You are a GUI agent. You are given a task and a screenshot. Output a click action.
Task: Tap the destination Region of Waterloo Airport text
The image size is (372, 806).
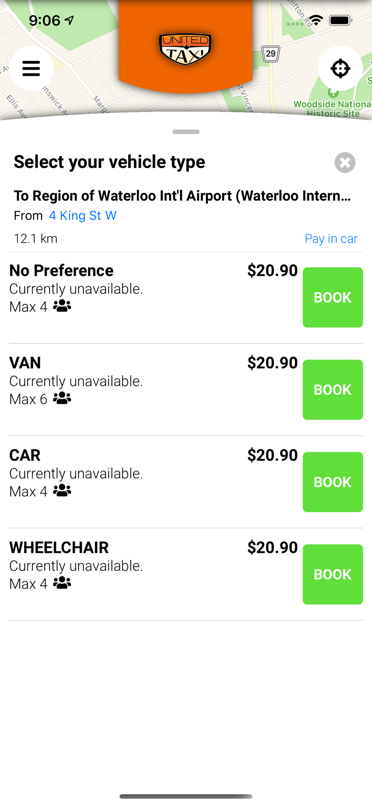[x=182, y=196]
